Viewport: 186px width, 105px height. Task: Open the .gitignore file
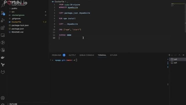(x=16, y=19)
